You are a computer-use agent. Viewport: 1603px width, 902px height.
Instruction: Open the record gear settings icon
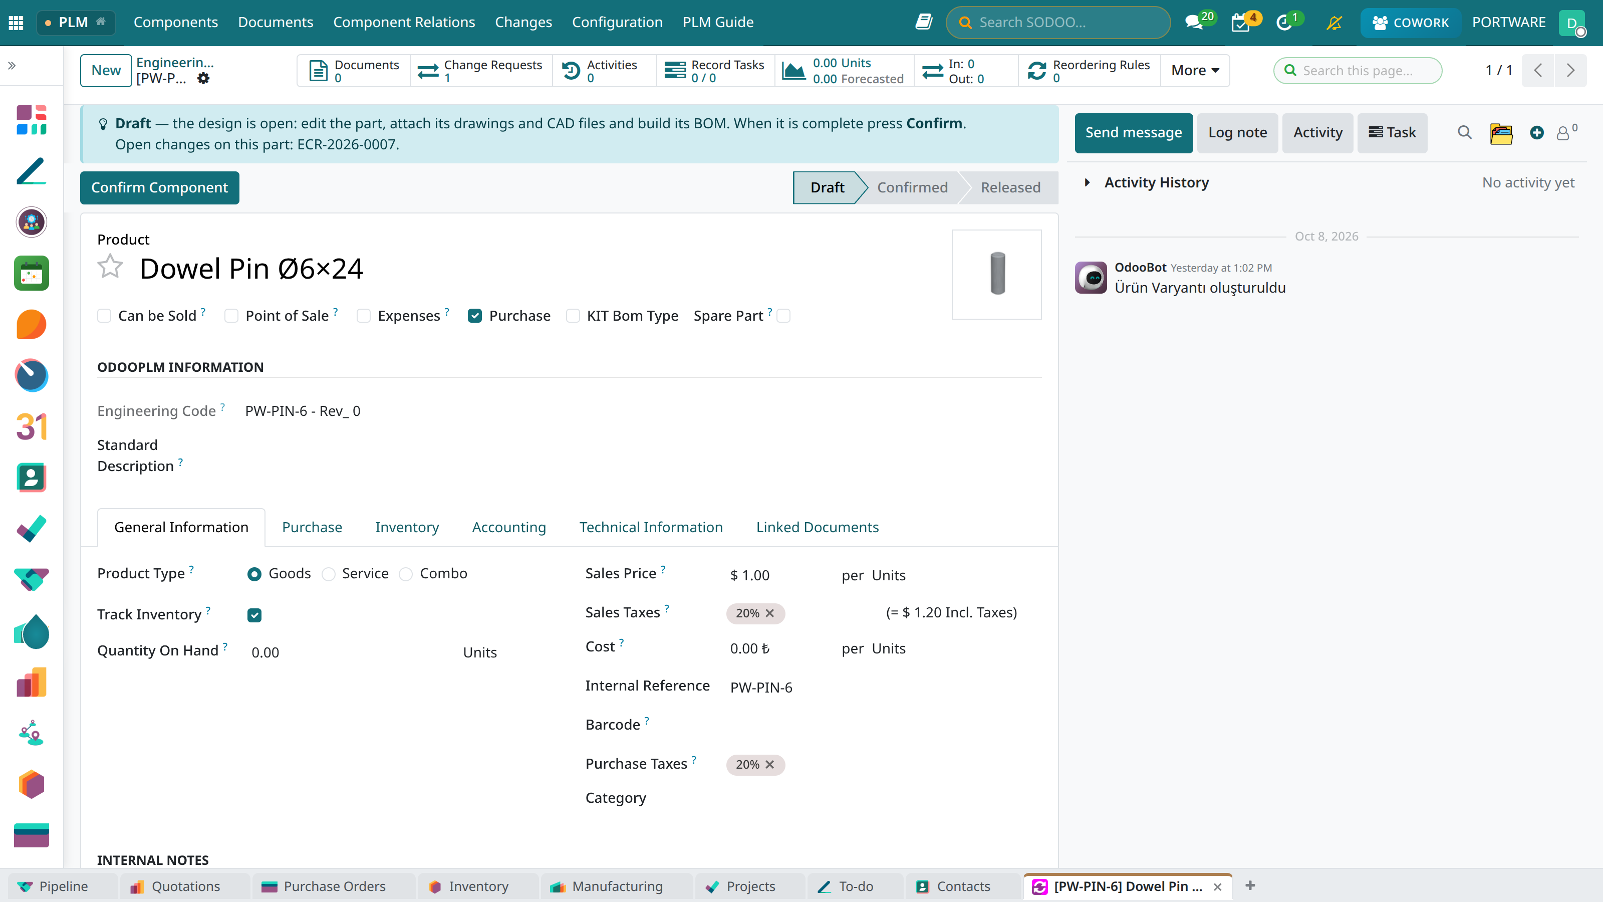(x=203, y=79)
